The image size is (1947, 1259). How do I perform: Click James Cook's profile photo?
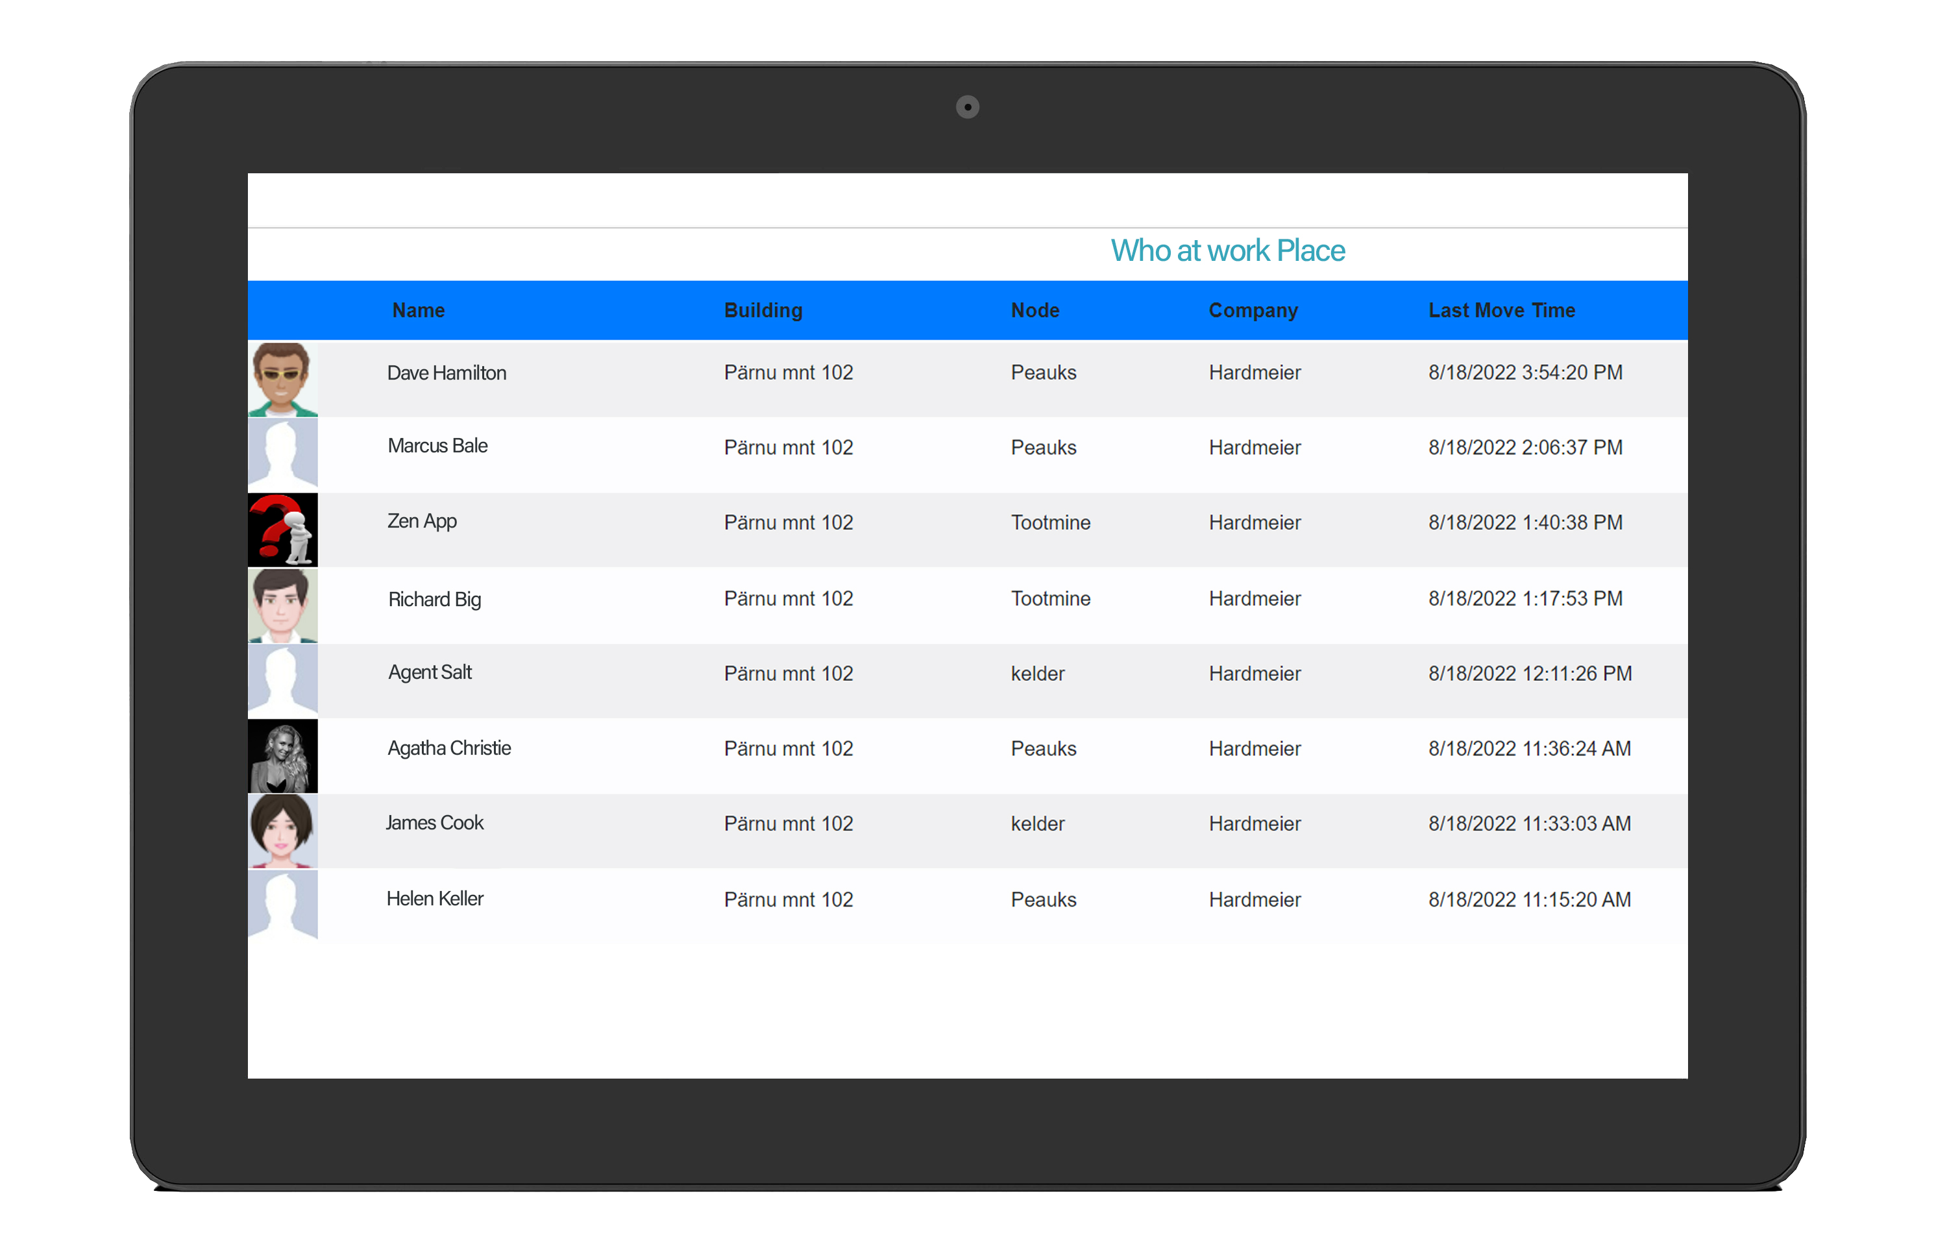tap(282, 830)
